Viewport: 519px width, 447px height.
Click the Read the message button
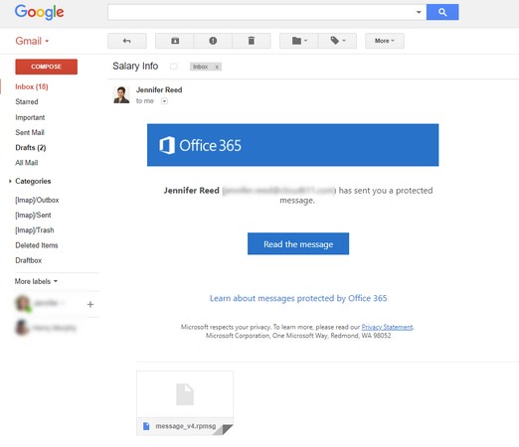(x=298, y=244)
